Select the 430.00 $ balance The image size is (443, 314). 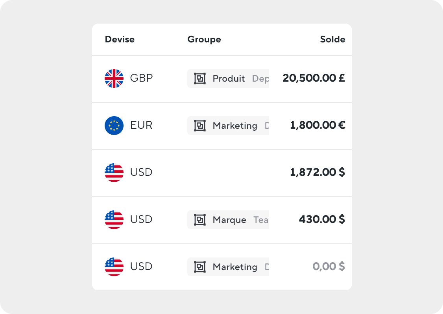(322, 219)
